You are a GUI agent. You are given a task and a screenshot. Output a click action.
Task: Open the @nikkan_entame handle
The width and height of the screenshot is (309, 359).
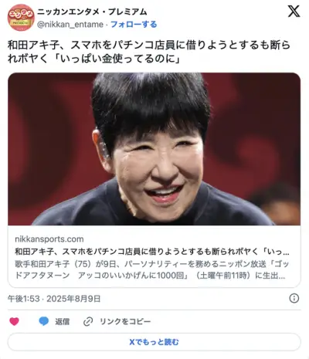click(70, 25)
